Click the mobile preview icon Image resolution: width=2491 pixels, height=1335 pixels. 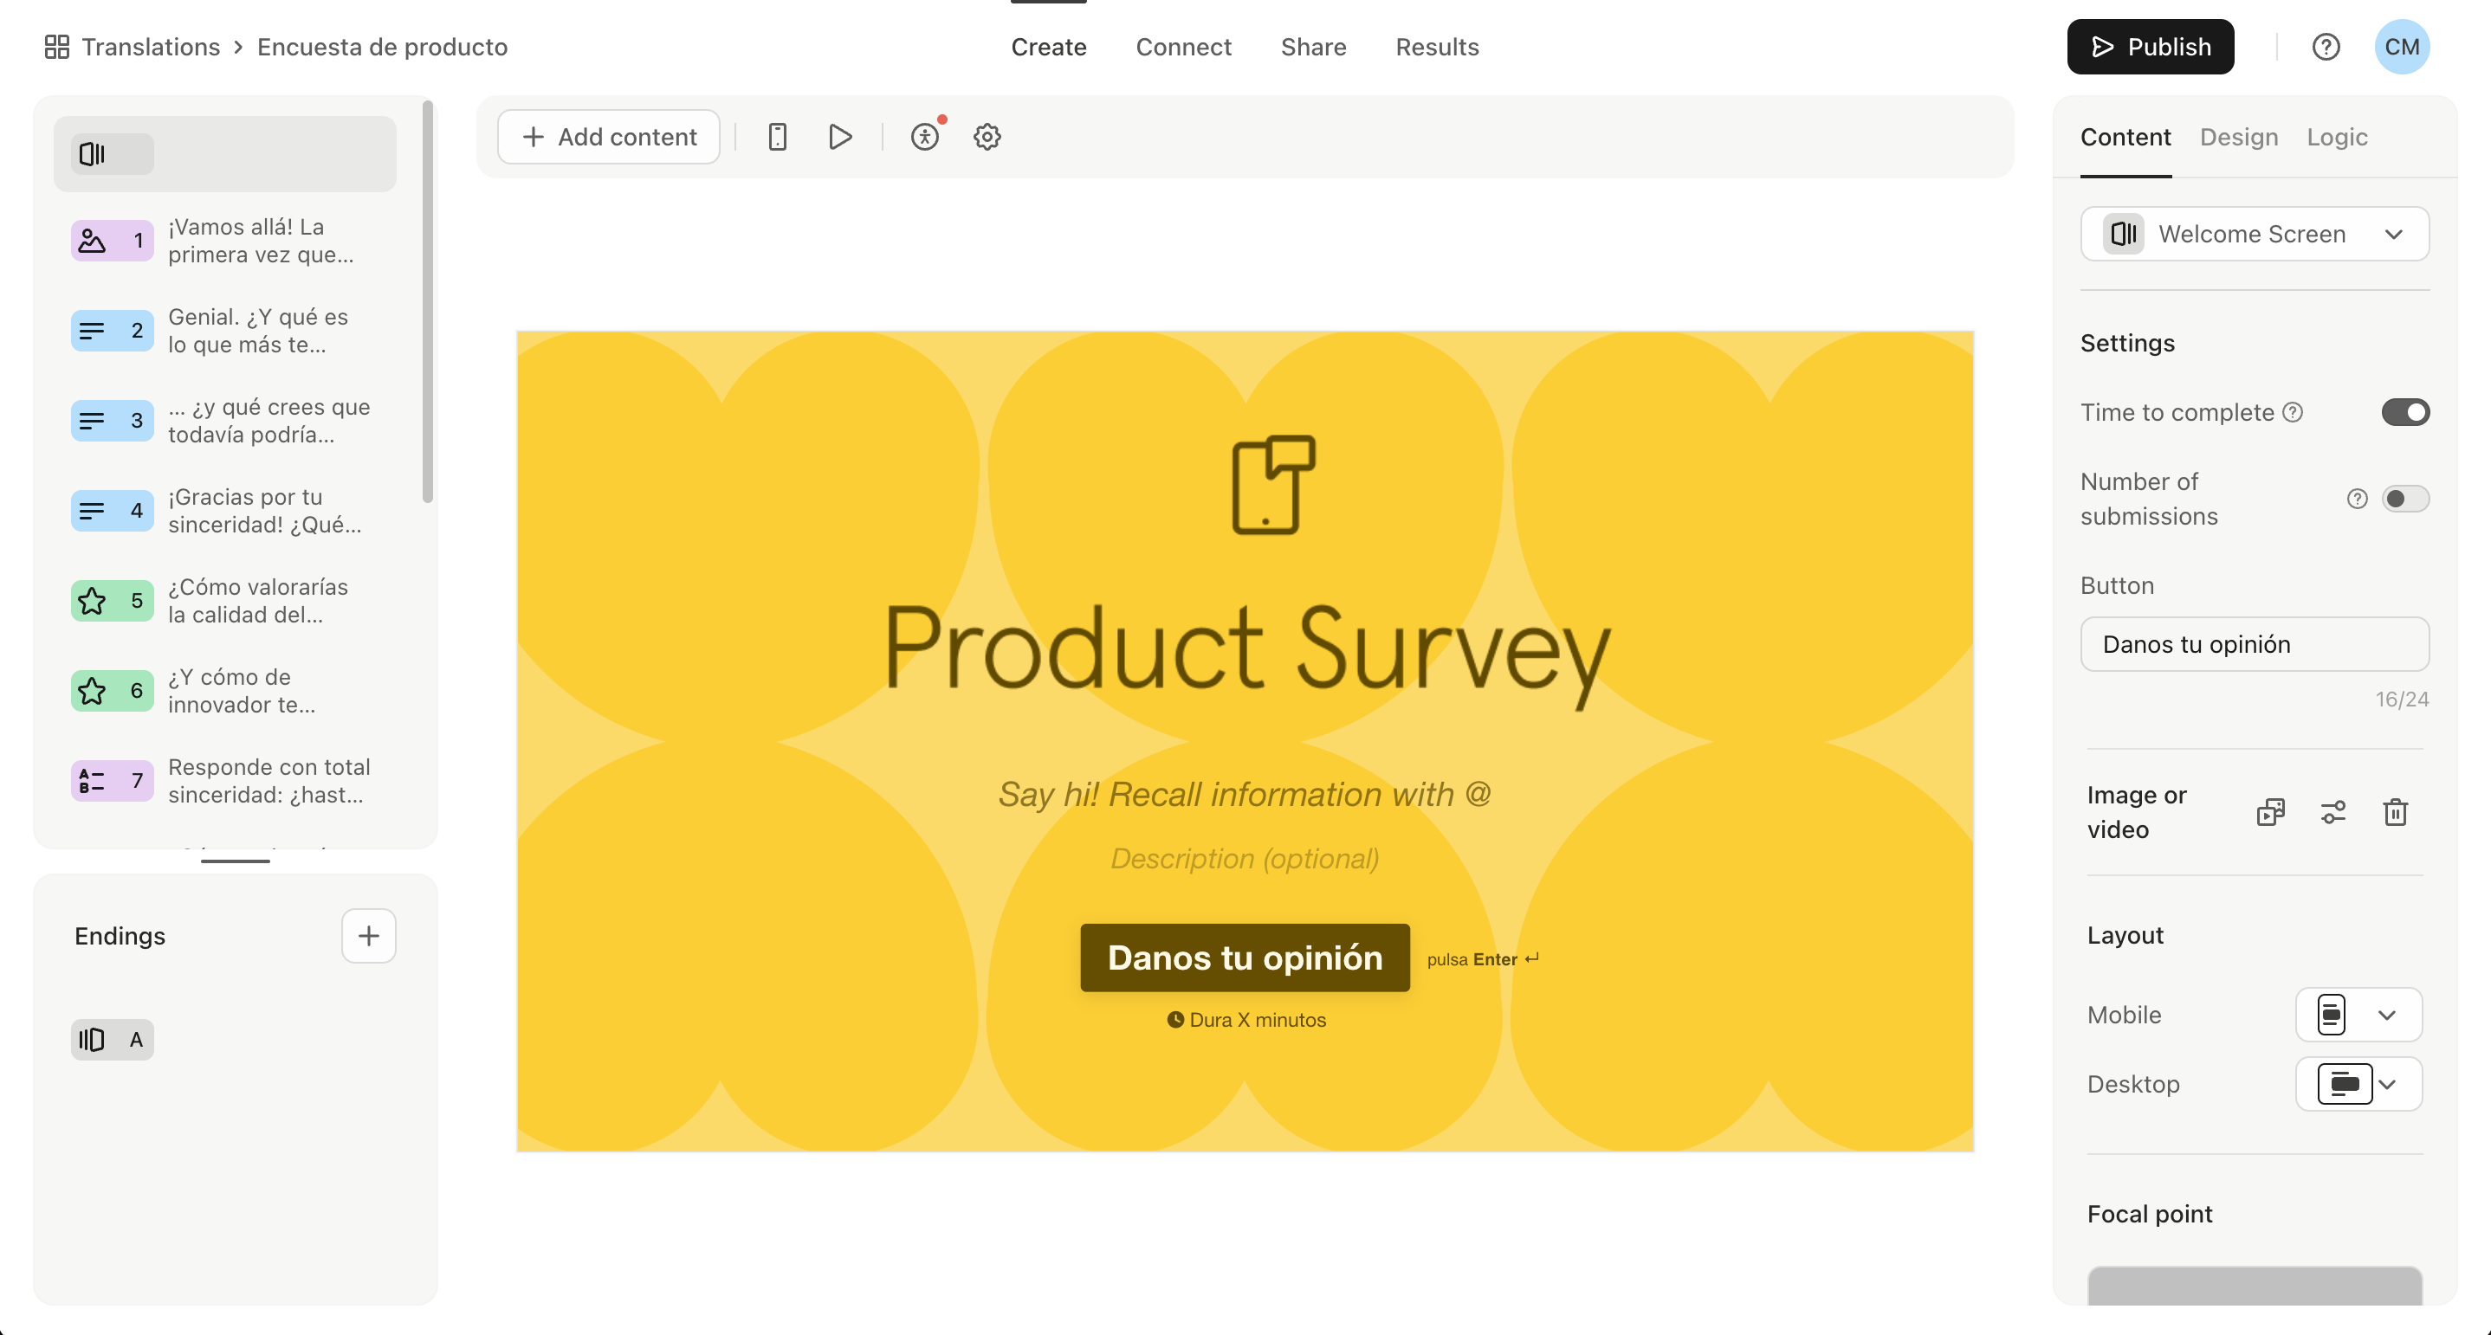click(778, 136)
